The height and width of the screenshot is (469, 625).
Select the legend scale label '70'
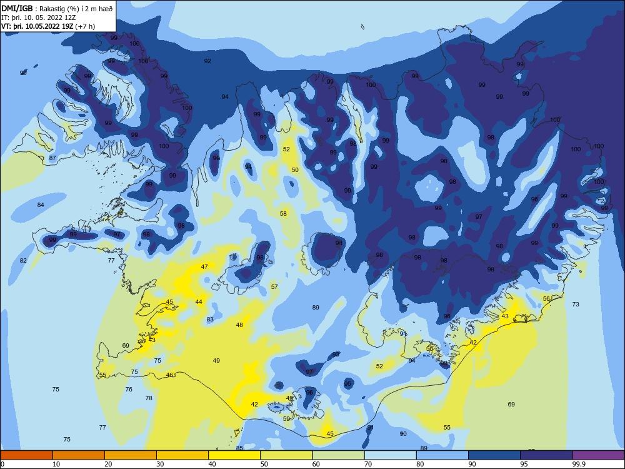tap(368, 464)
